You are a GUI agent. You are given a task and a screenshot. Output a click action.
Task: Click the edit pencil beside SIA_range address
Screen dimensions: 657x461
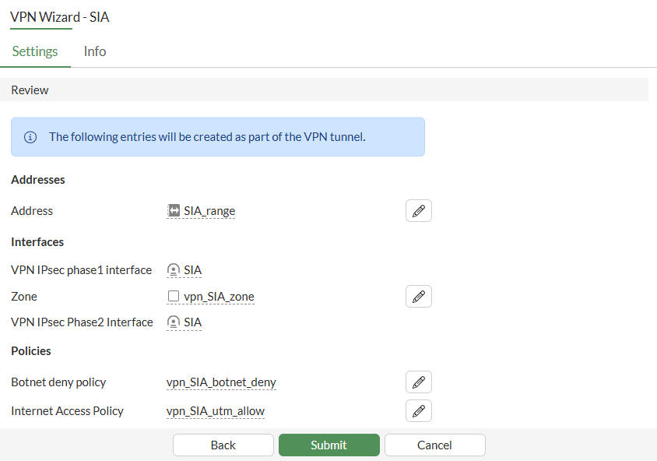[x=418, y=210]
